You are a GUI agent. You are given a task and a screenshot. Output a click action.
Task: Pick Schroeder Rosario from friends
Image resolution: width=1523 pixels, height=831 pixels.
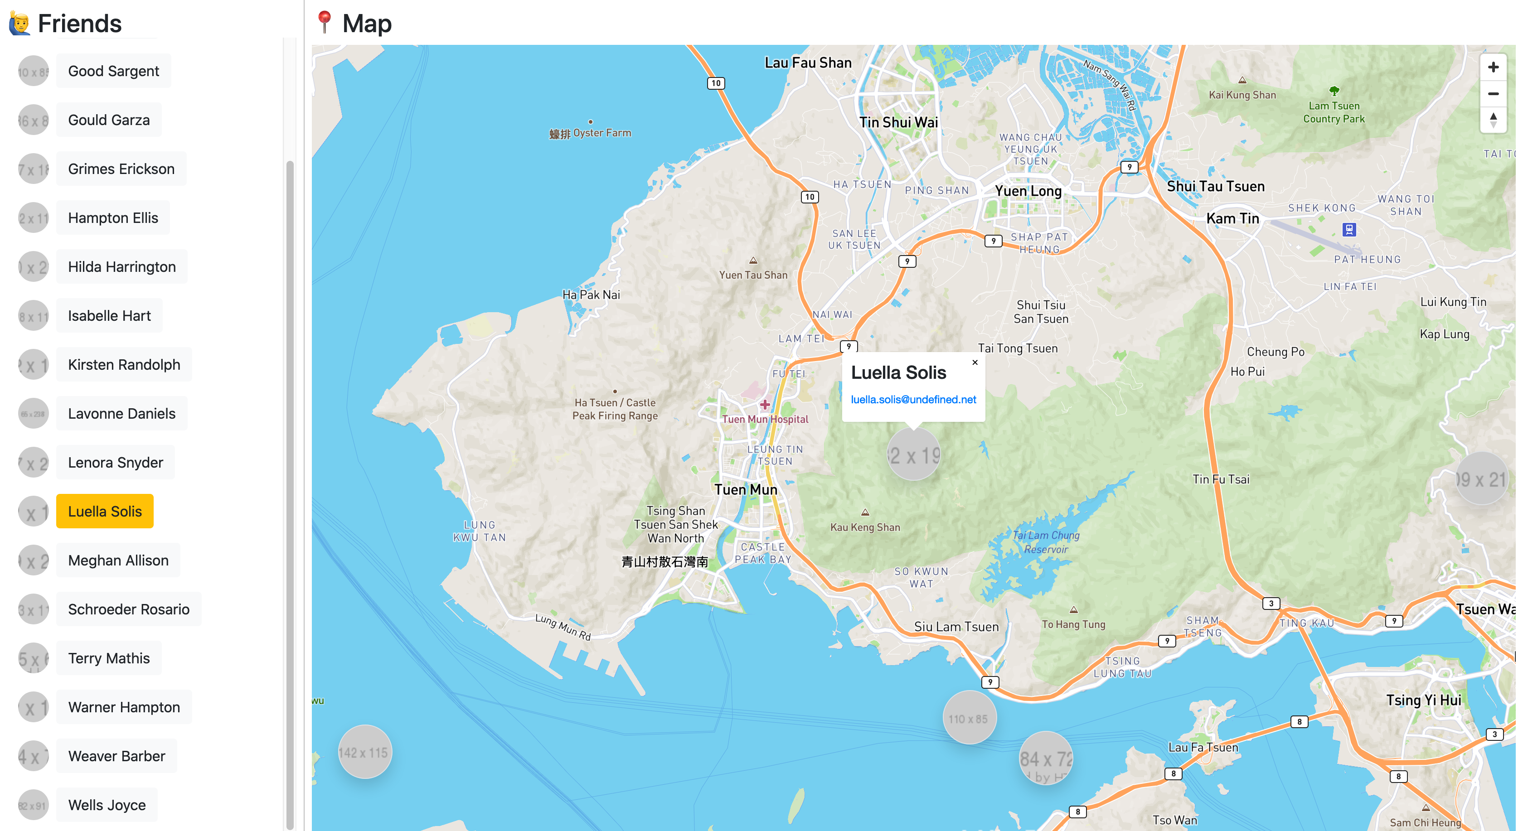click(129, 609)
